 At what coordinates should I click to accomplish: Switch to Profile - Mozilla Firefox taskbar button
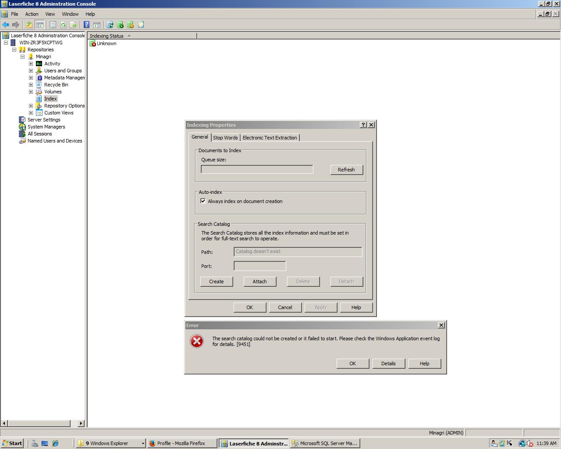(x=182, y=443)
